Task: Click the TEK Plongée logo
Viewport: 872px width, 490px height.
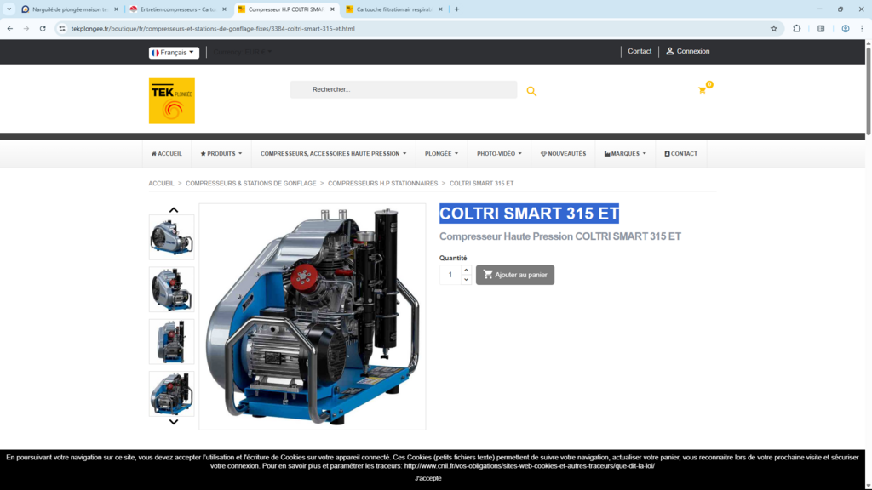Action: 172,100
